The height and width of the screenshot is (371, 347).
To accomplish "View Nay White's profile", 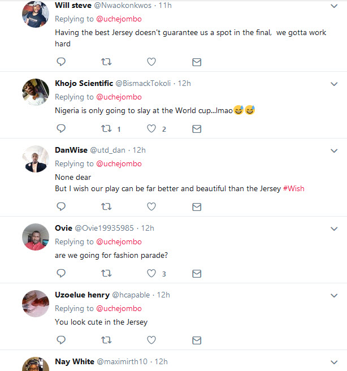I will click(75, 361).
